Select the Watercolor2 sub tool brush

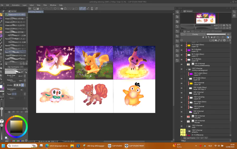[x=16, y=22]
